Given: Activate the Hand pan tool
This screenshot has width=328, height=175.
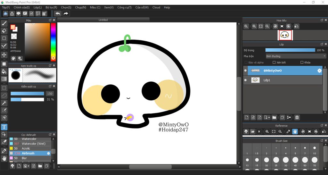Looking at the screenshot, I should (x=4, y=158).
